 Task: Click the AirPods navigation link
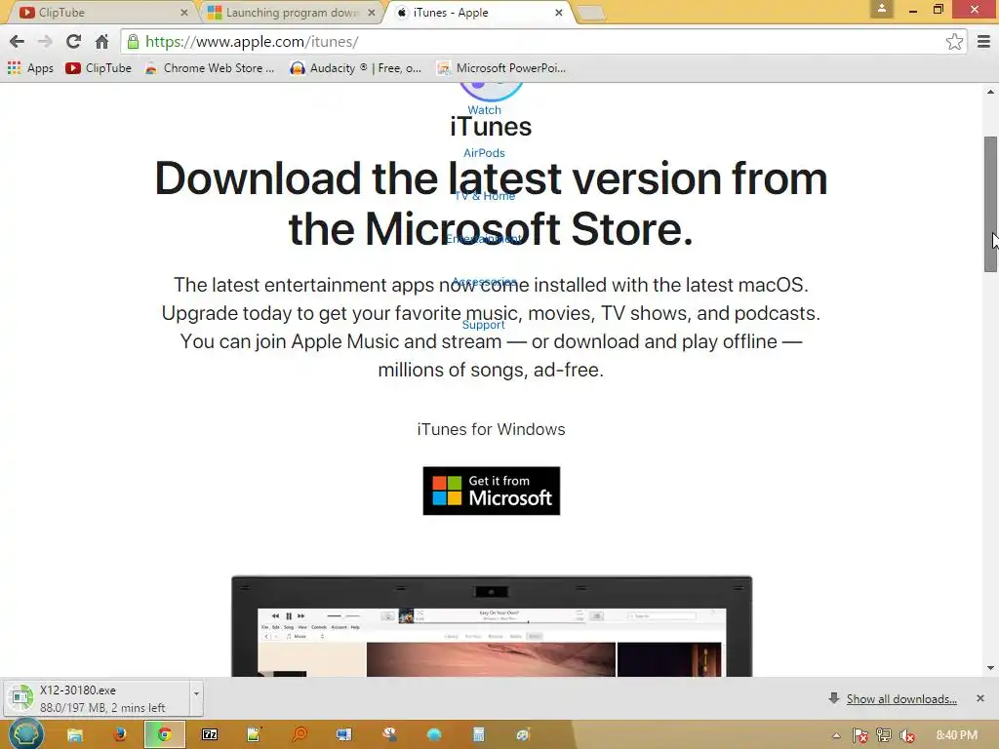click(484, 153)
